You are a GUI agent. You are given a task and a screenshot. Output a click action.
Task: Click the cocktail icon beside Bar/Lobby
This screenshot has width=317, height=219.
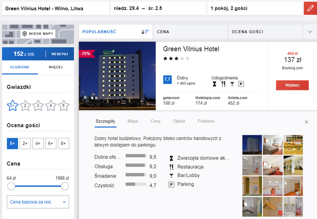(172, 175)
